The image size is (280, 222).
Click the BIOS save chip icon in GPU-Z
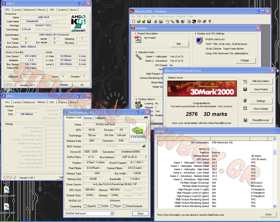pyautogui.click(x=144, y=146)
